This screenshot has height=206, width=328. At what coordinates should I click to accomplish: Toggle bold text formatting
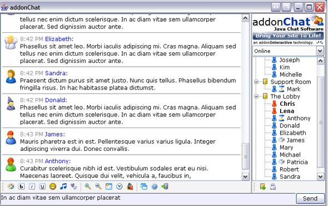click(21, 187)
